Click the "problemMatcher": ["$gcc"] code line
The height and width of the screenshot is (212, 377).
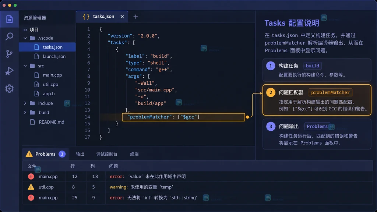(183, 117)
